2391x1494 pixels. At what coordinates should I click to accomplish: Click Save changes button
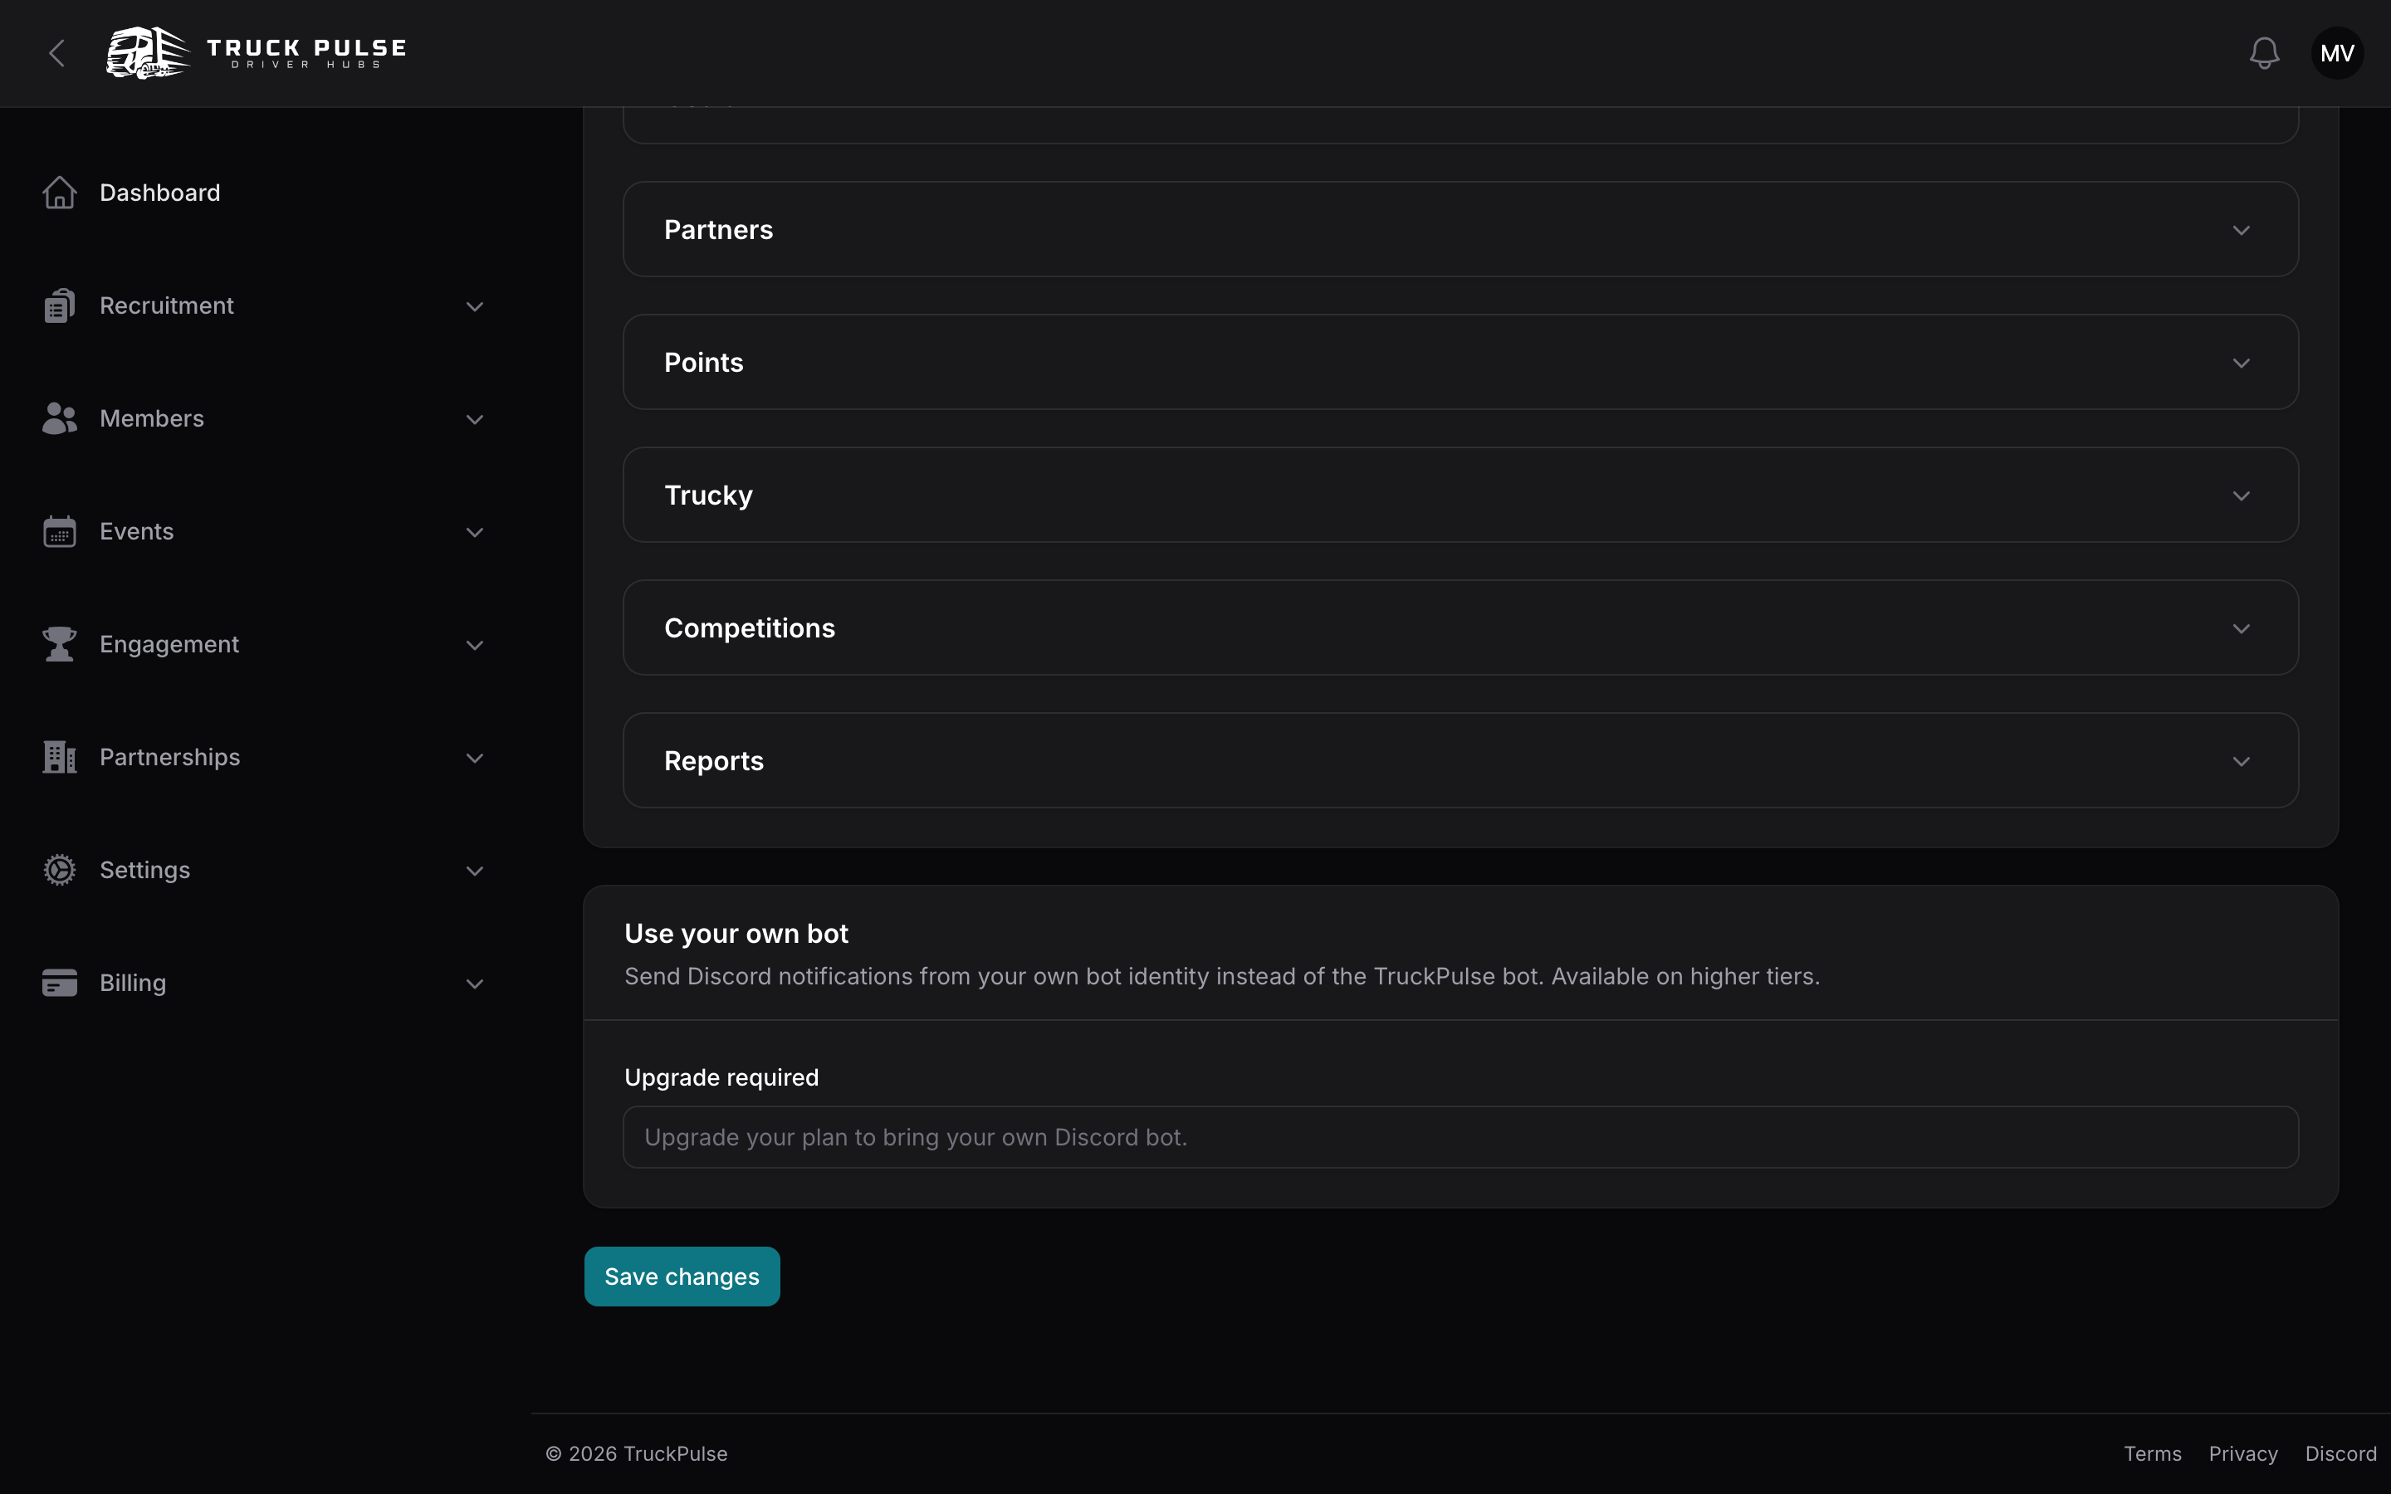(682, 1277)
